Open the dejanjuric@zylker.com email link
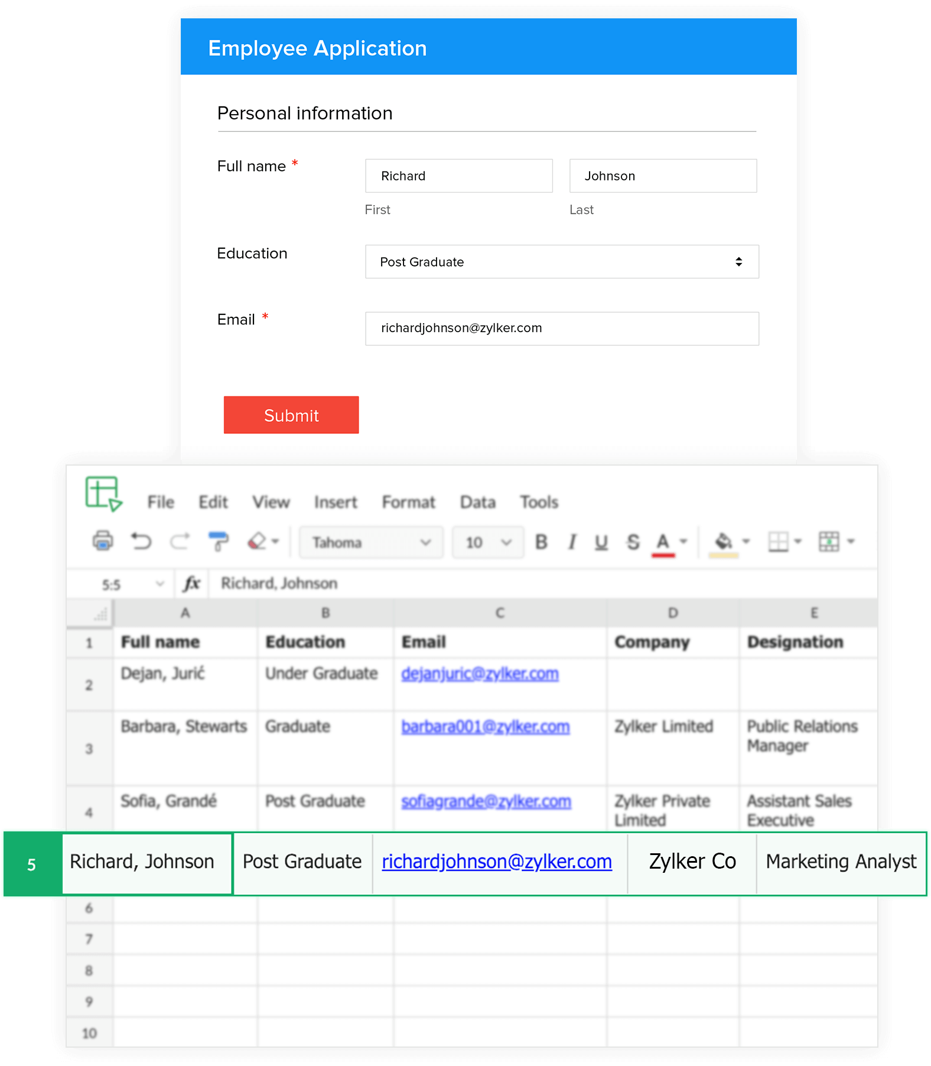The image size is (931, 1066). [x=480, y=674]
